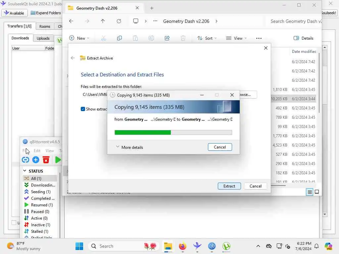Viewport: 339px width, 254px height.
Task: Switch to the Rooms tab in Soulseek
Action: tap(45, 26)
